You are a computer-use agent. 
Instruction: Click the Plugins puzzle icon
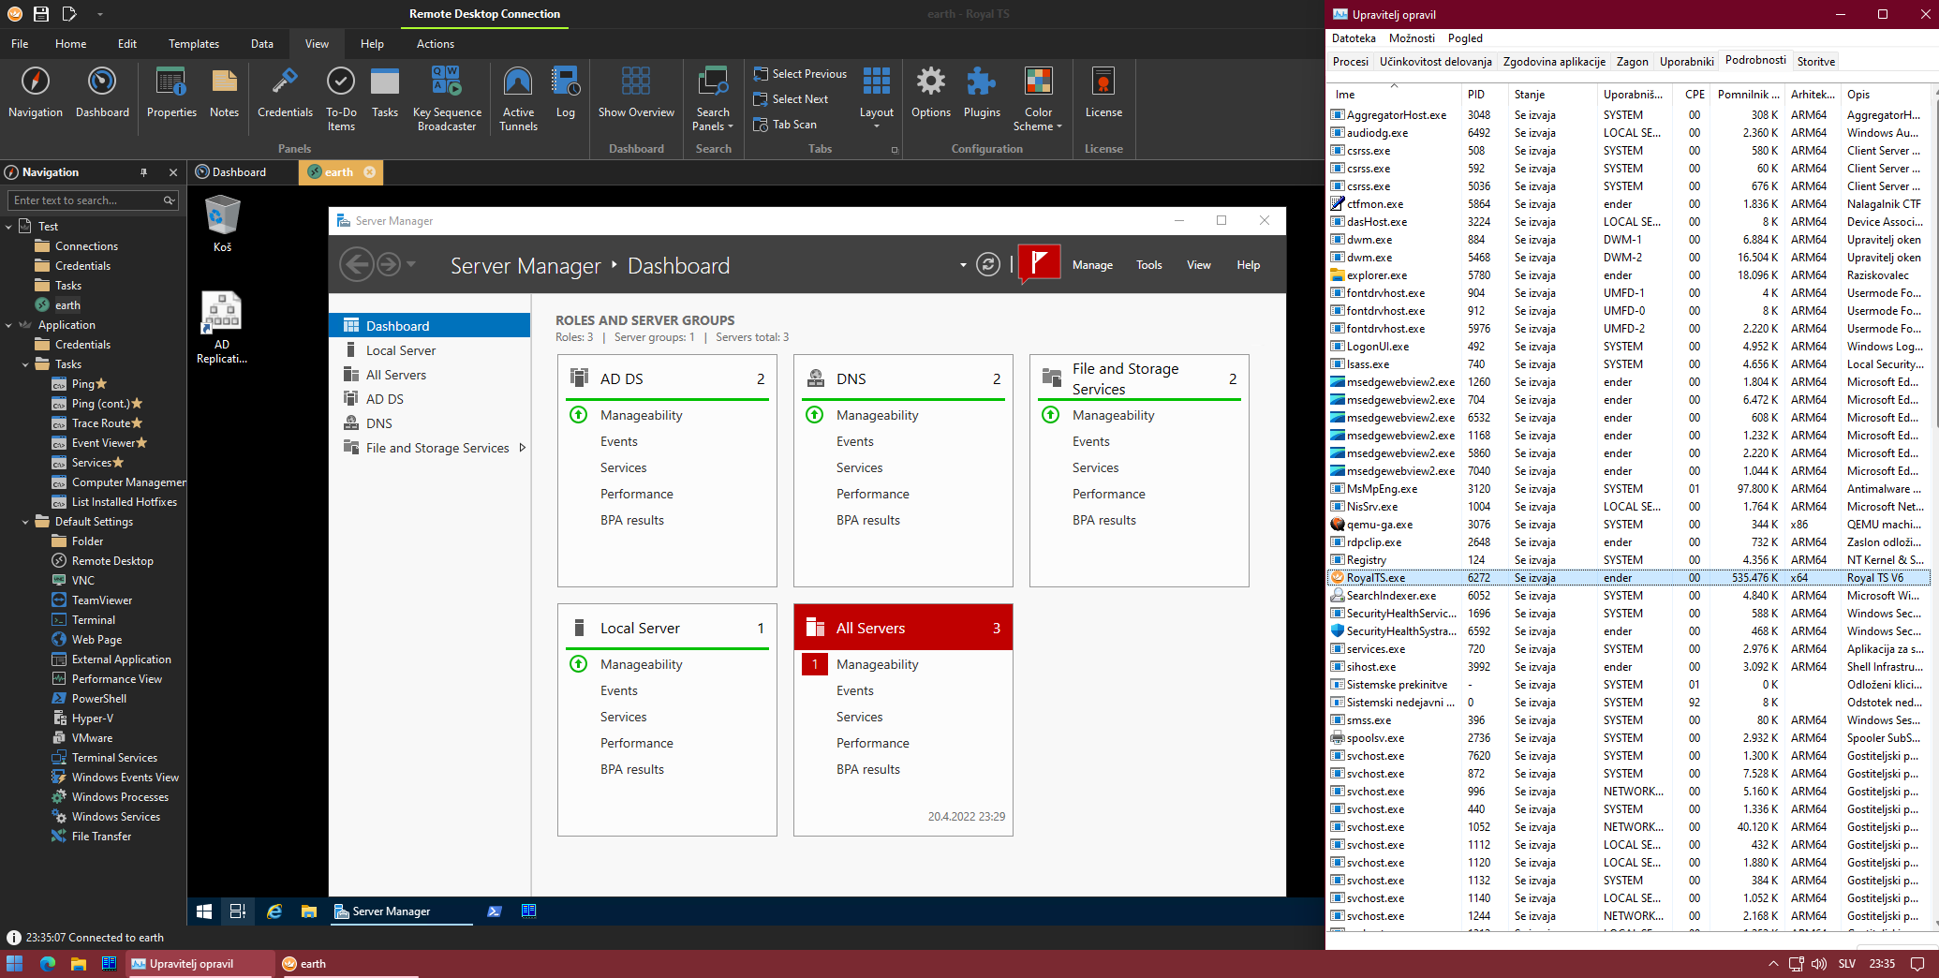pos(981,82)
